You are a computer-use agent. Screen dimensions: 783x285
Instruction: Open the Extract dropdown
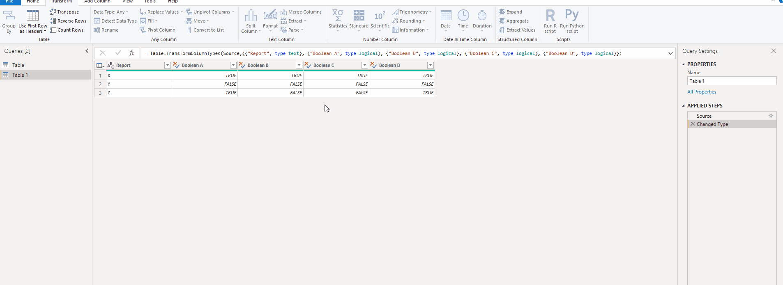[294, 21]
